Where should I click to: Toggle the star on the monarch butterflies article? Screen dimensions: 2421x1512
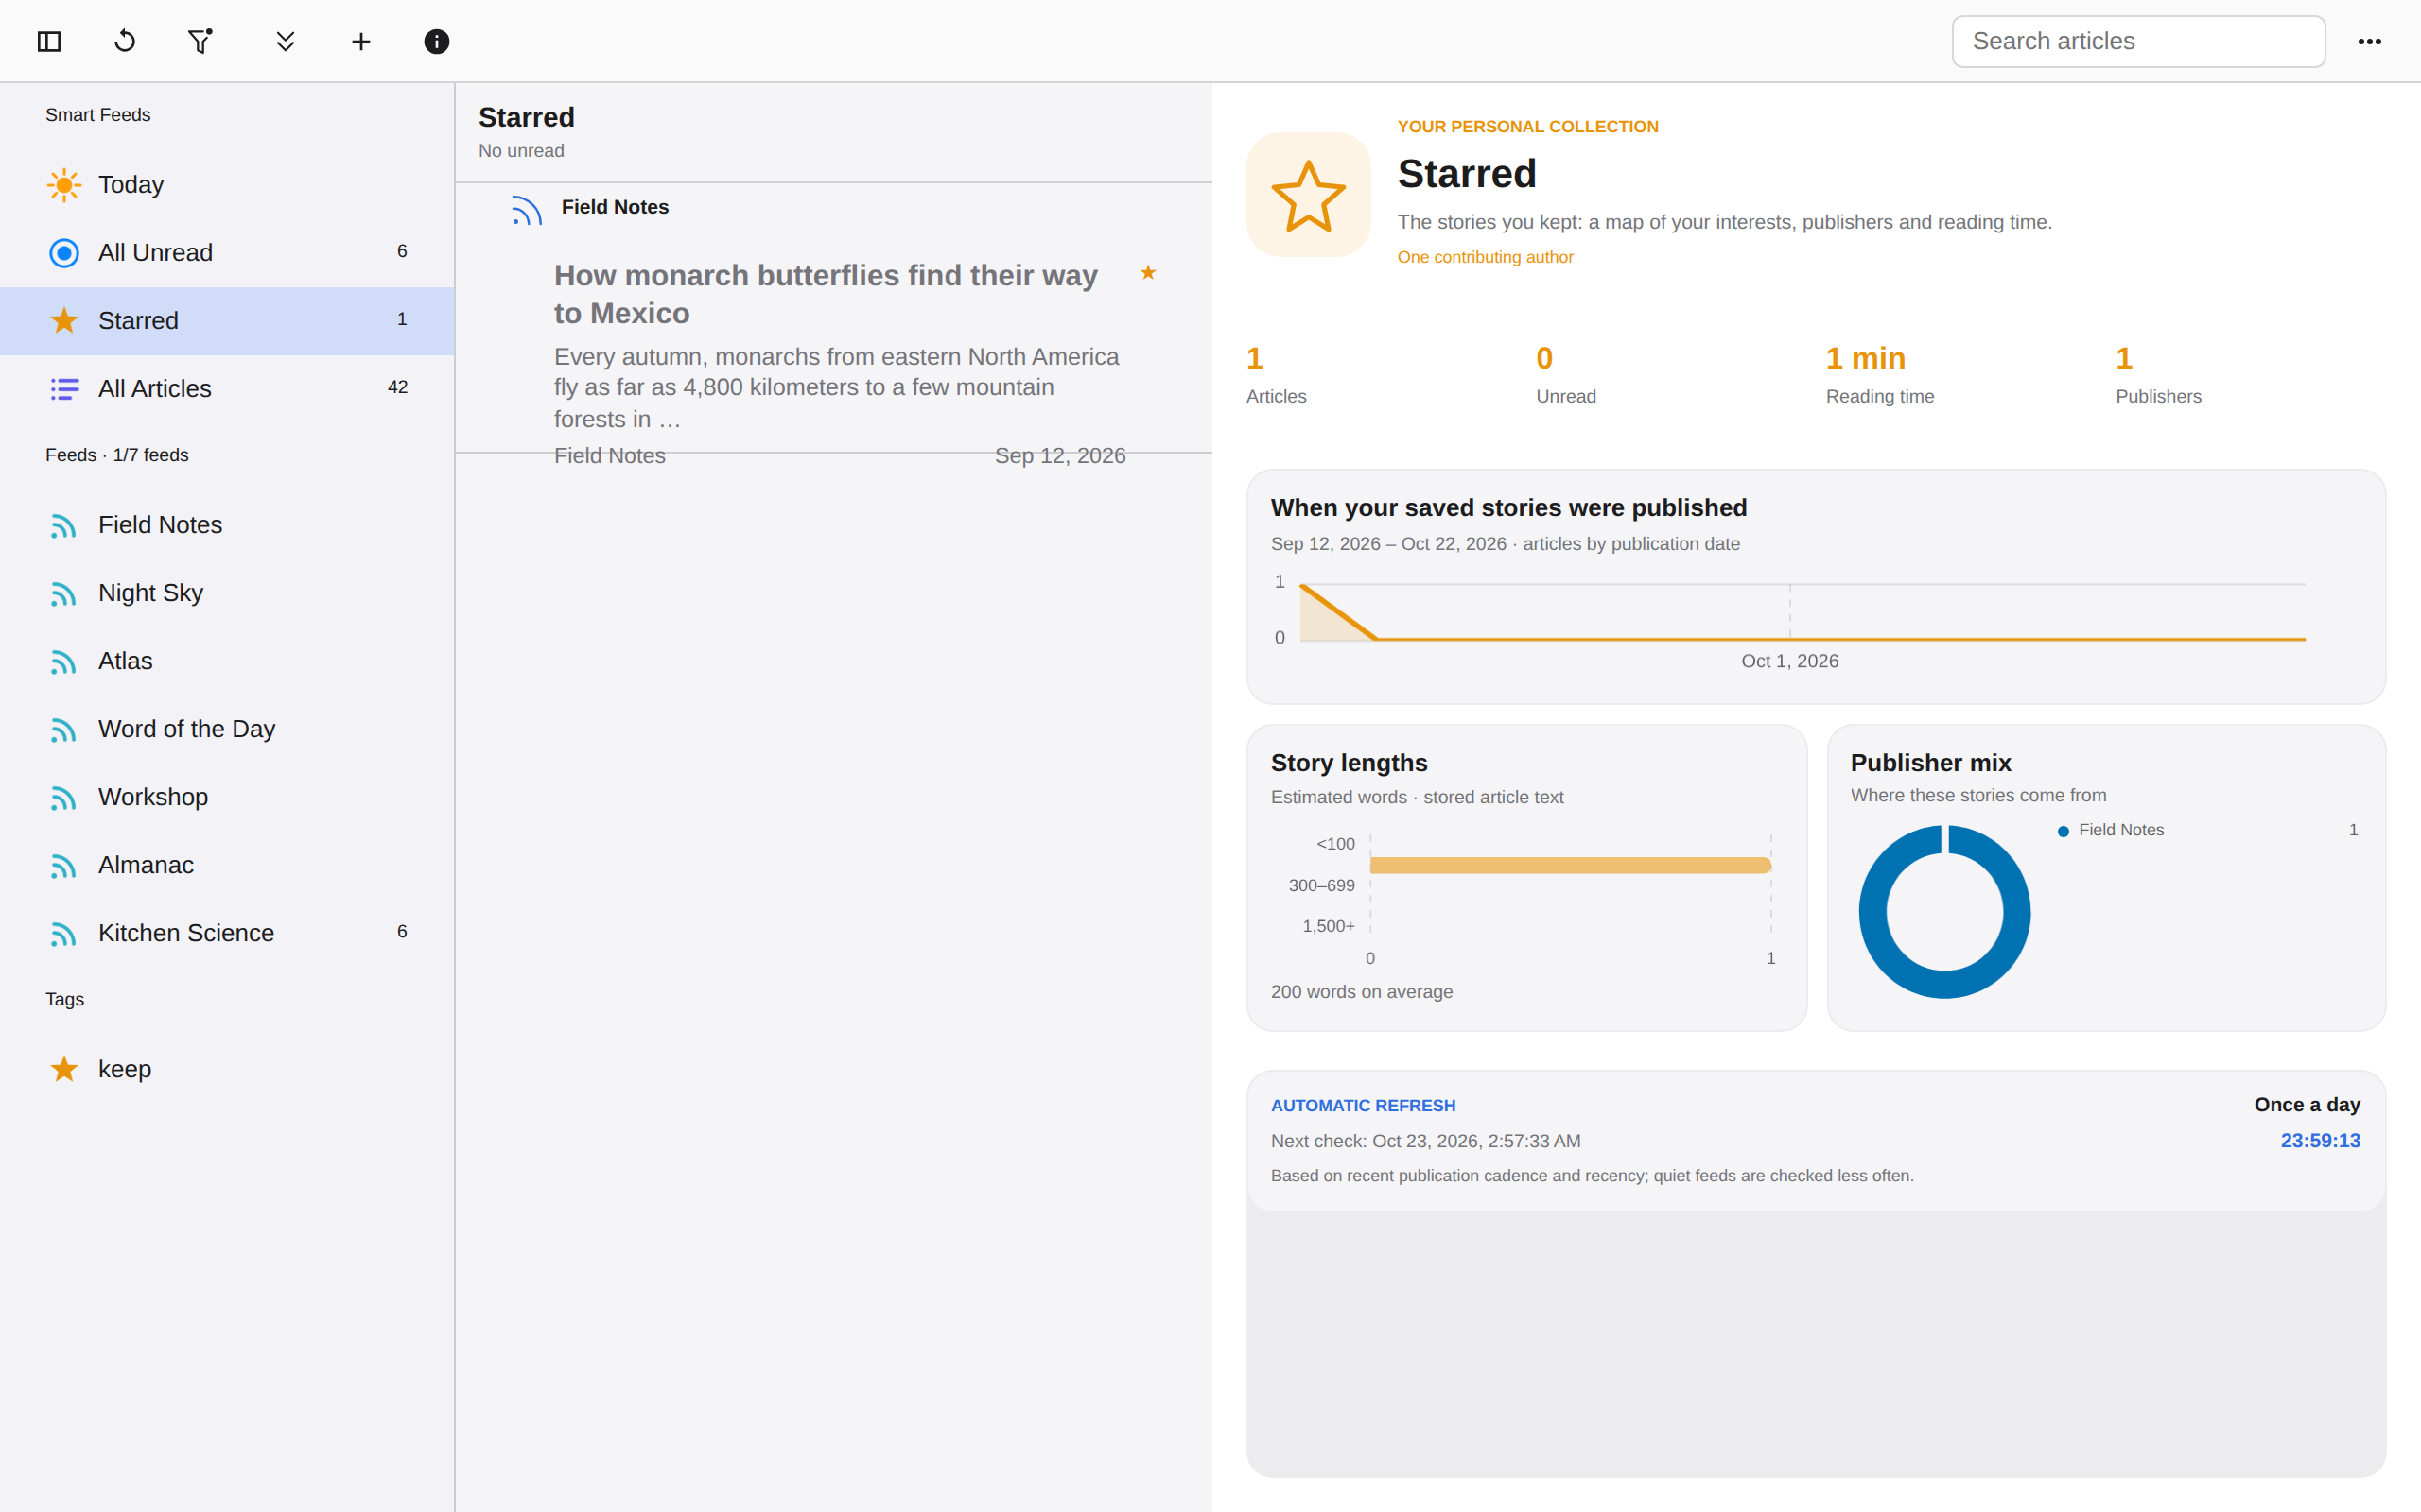tap(1147, 272)
